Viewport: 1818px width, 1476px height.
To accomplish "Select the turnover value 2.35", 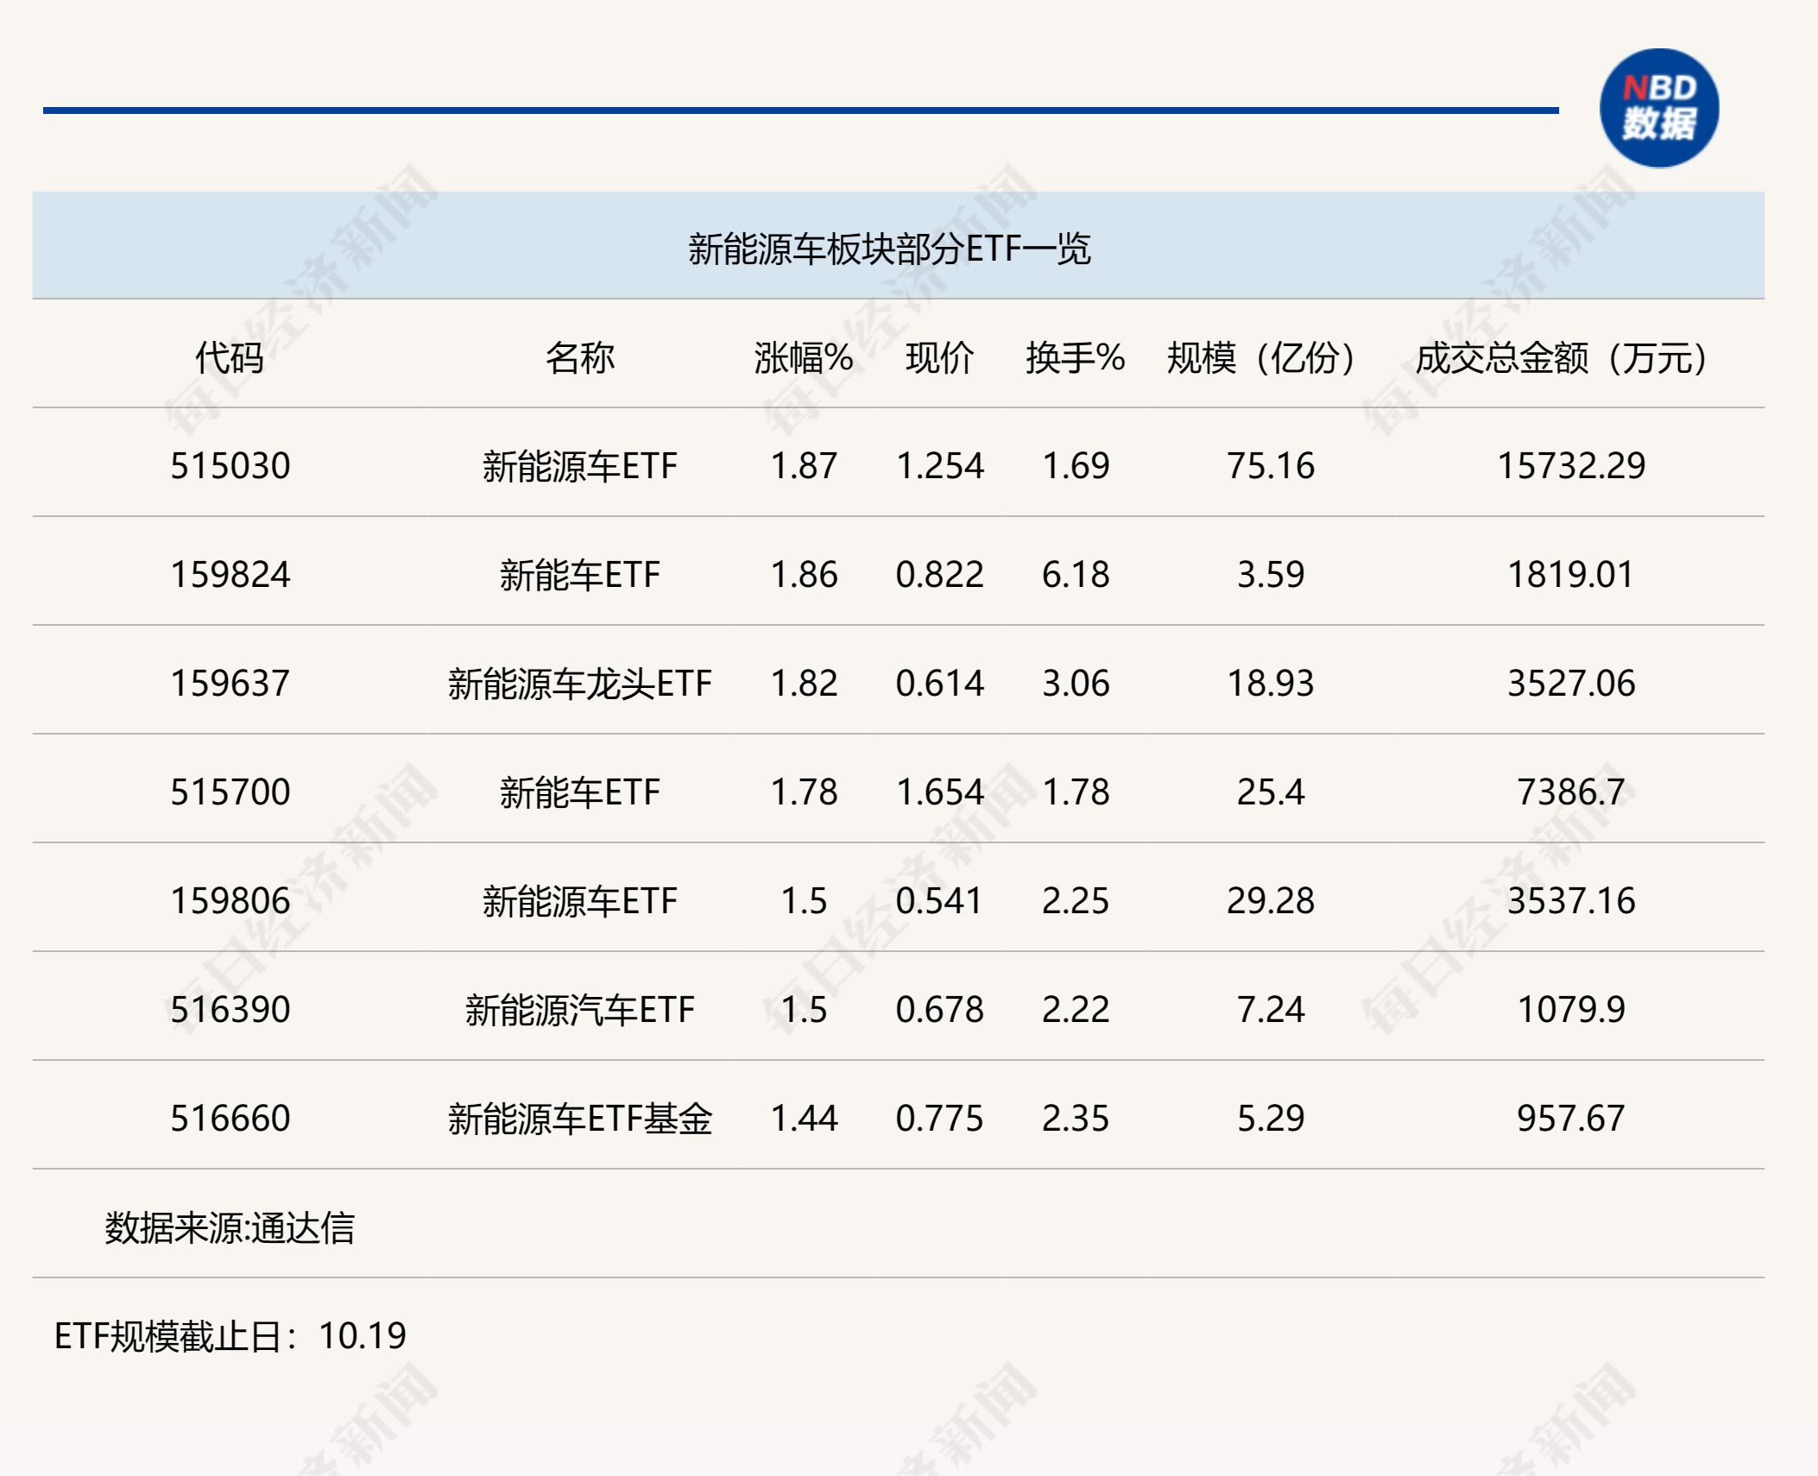I will pyautogui.click(x=1076, y=1119).
